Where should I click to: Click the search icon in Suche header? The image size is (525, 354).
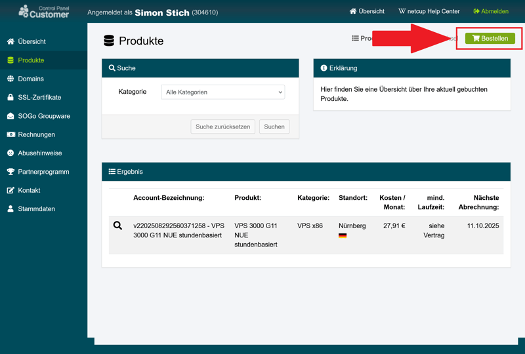point(112,68)
